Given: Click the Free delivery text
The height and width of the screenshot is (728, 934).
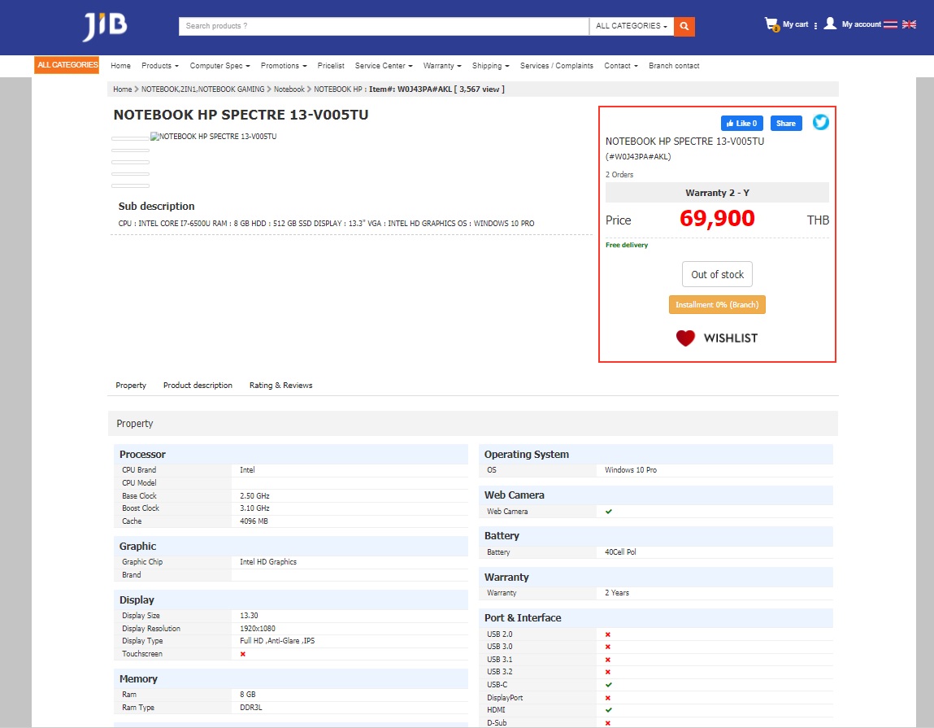Looking at the screenshot, I should [626, 245].
